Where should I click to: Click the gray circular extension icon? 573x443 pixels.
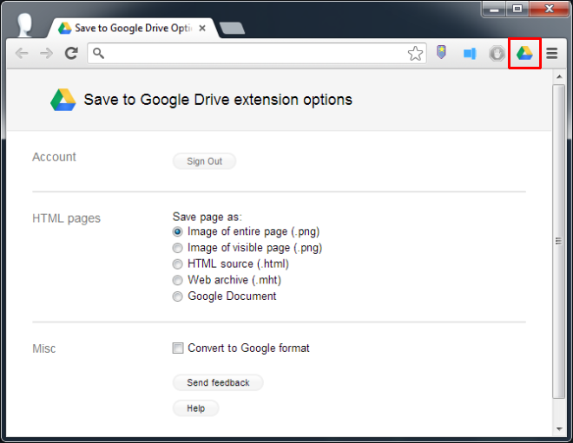point(497,54)
